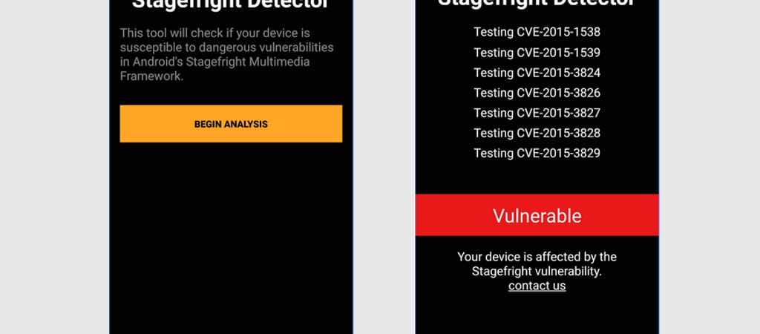760x334 pixels.
Task: Click the right screen's Stagefright Detector heading
Action: [537, 4]
